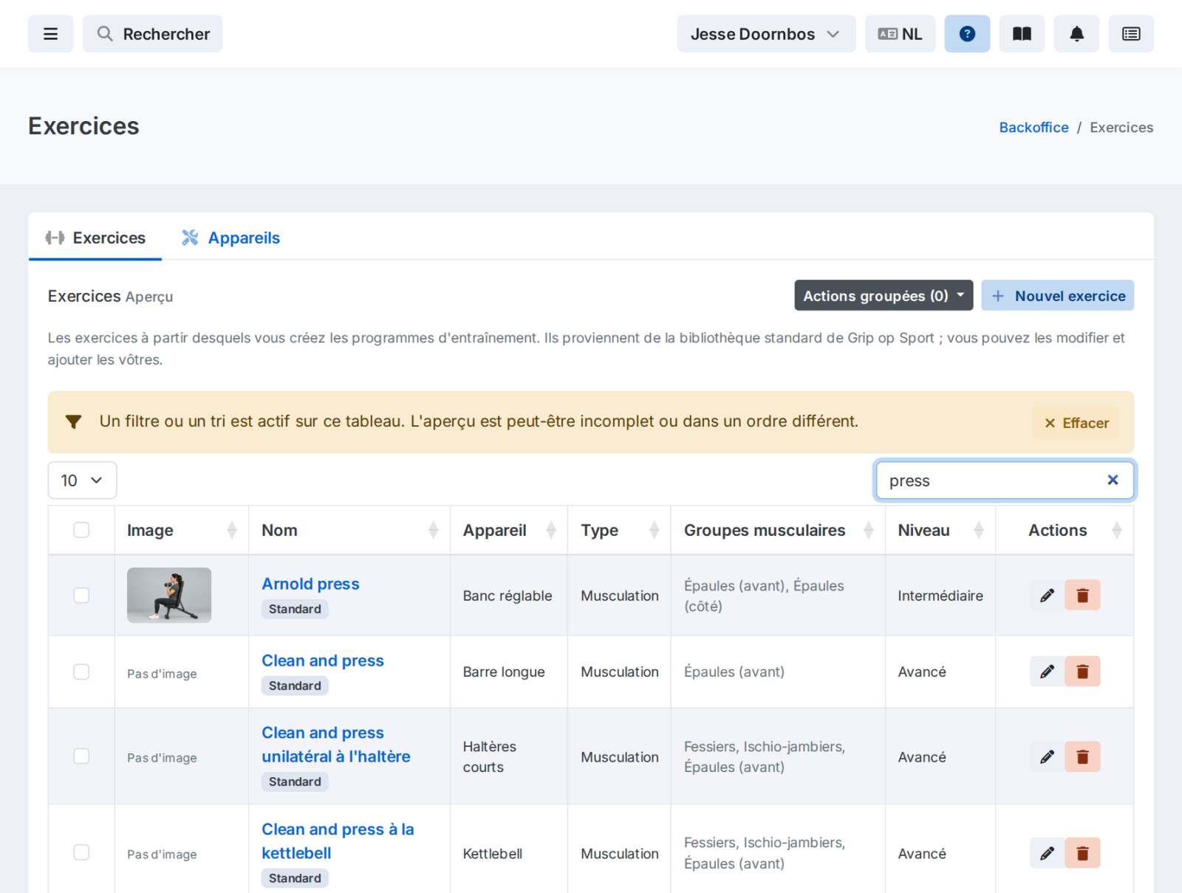Image resolution: width=1182 pixels, height=893 pixels.
Task: Edit the Arnold press exercise
Action: 1047,595
